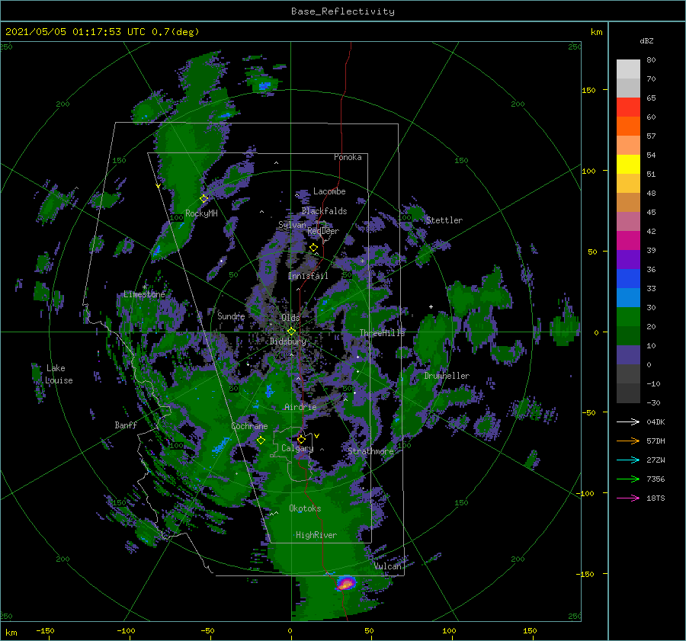Screen dimensions: 686x641
Task: Click the Vulcan city label
Action: (388, 566)
